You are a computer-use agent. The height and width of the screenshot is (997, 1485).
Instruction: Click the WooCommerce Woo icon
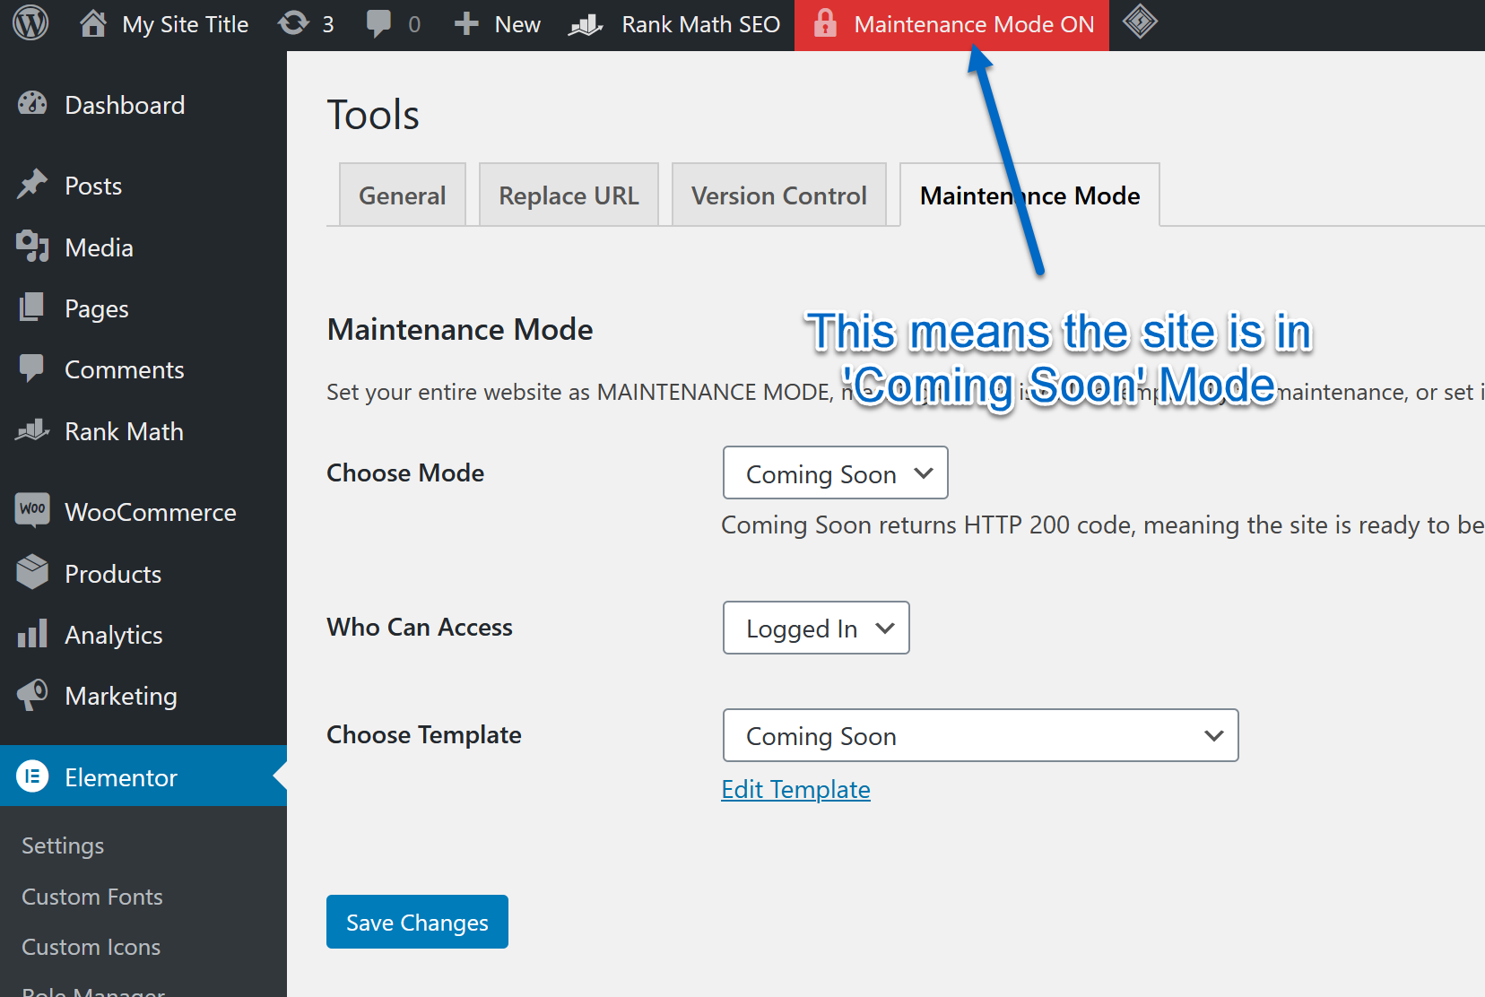click(x=33, y=509)
